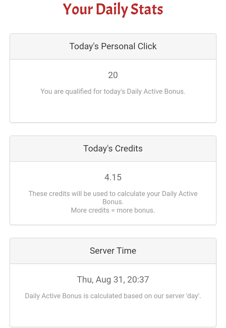Click the personal click count of 20
This screenshot has width=226, height=328.
113,75
